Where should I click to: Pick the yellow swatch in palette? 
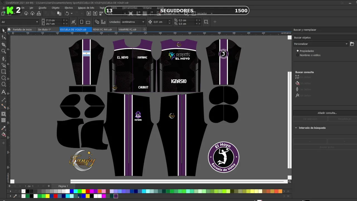(84, 191)
